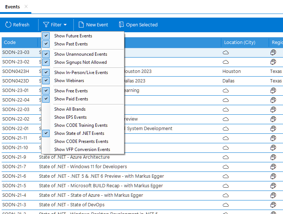The height and width of the screenshot is (214, 283).
Task: Click Texas region cell in Houston row
Action: 276,71
